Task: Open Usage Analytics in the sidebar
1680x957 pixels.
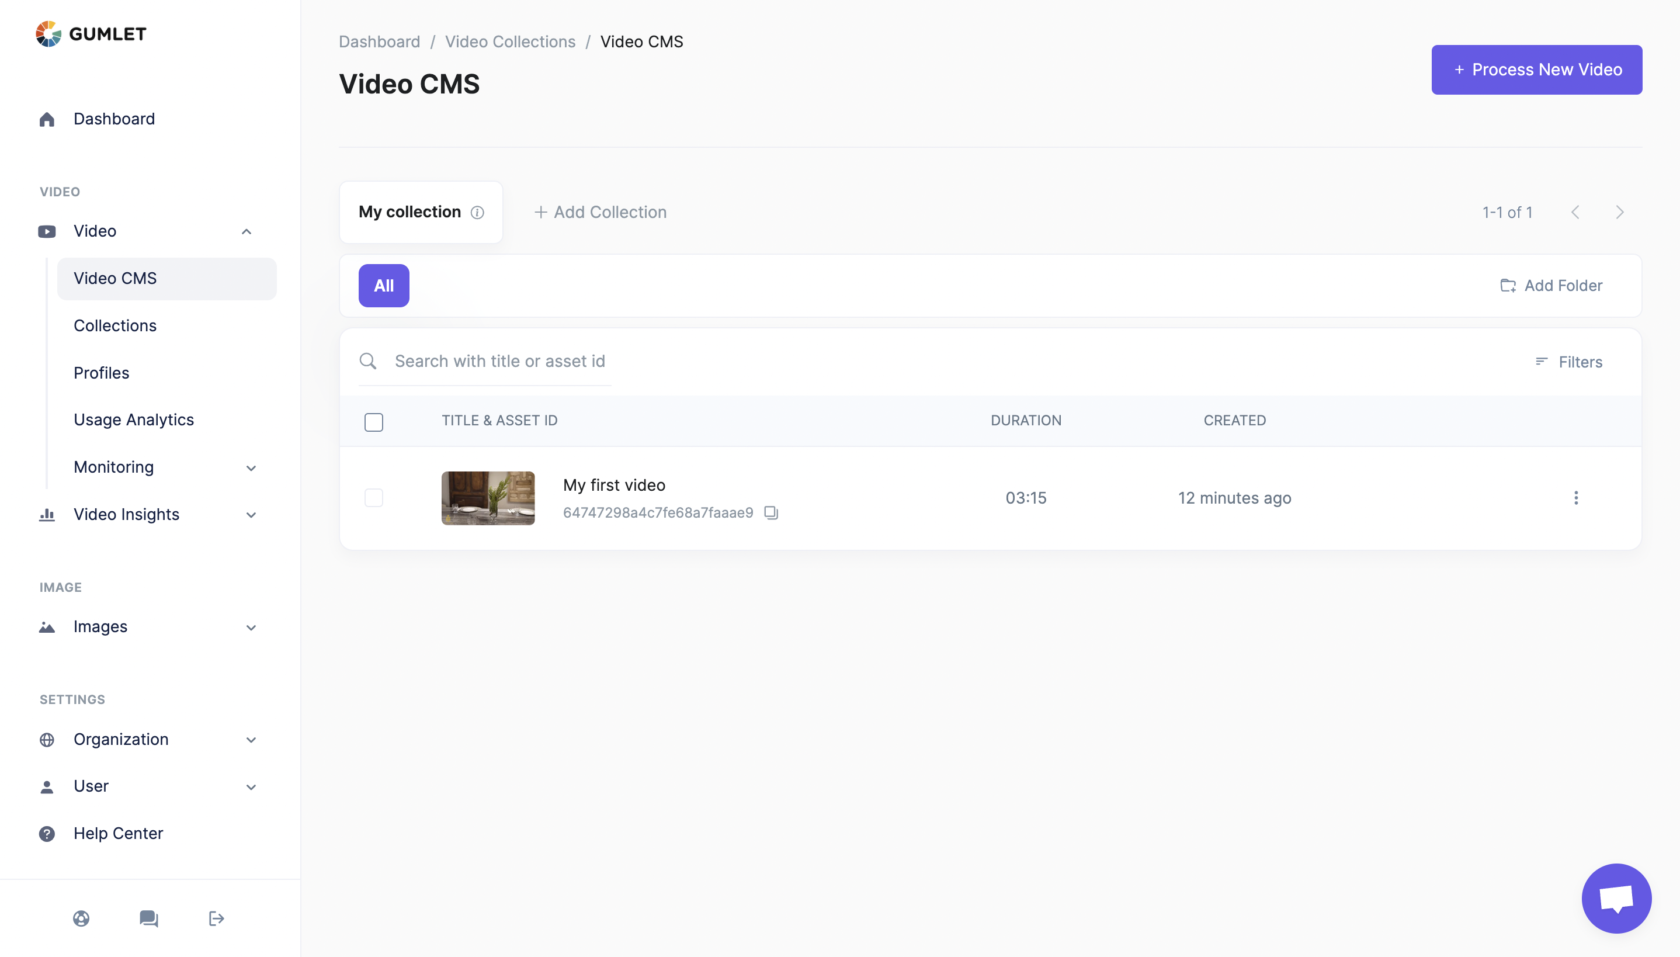Action: click(x=133, y=419)
